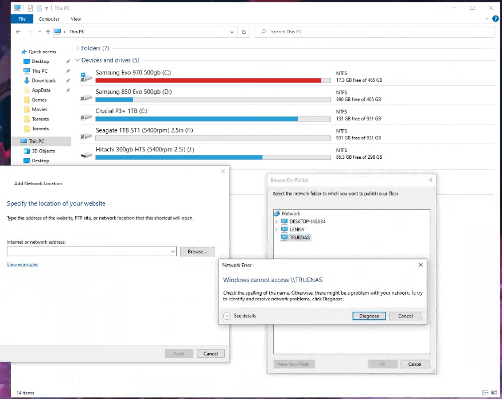Screen dimensions: 502x399
Task: Select Network root in Browse For Folder
Action: (291, 213)
